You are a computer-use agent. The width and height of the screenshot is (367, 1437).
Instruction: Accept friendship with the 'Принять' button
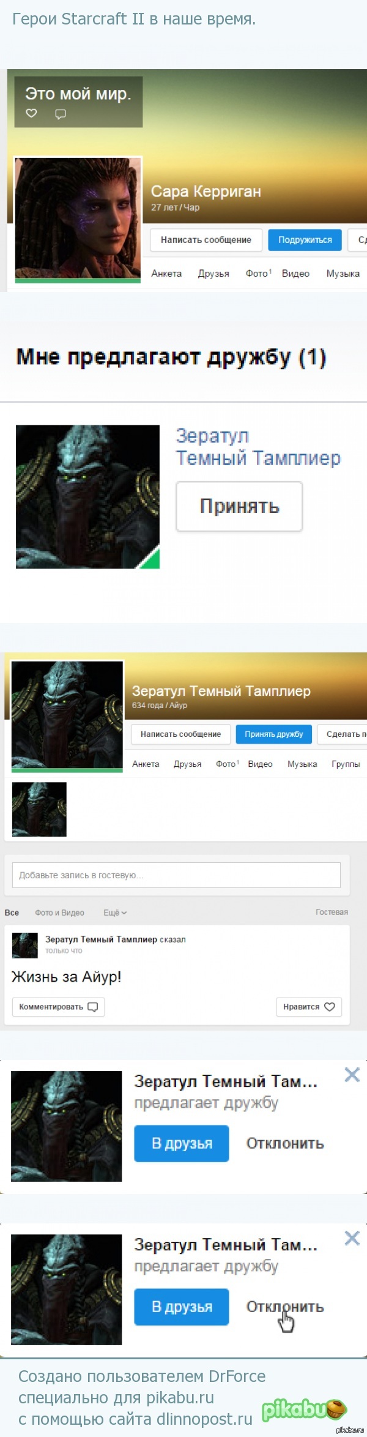pos(239,506)
